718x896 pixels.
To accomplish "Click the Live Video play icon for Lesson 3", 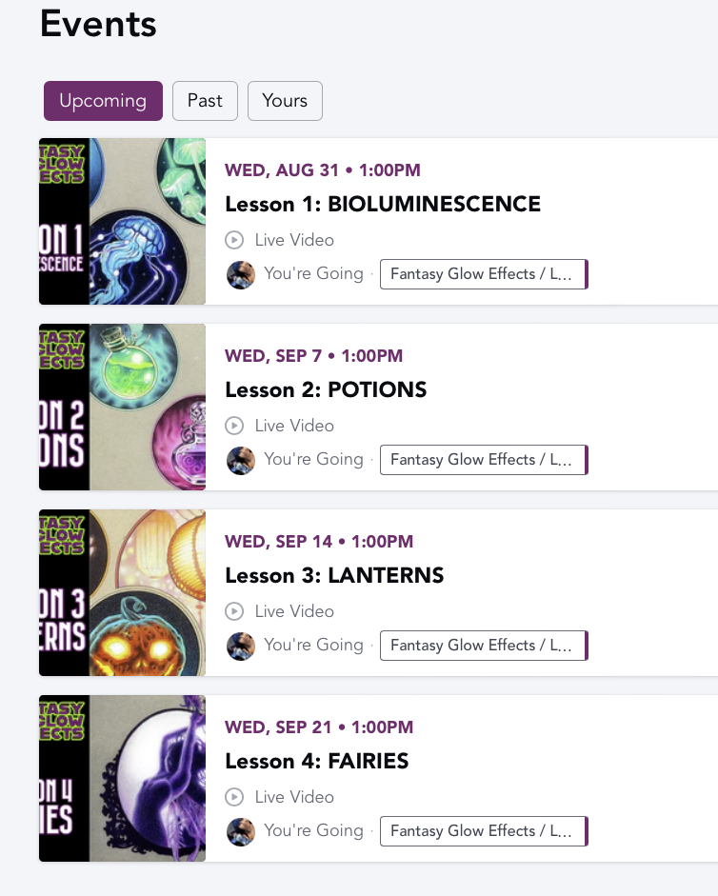I will [234, 611].
